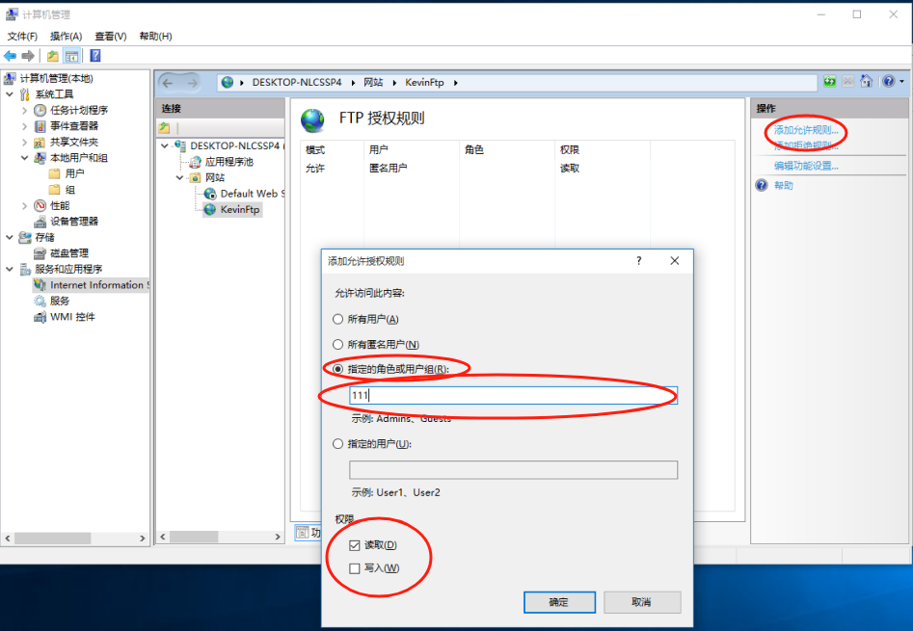The height and width of the screenshot is (631, 913).
Task: Uncheck the Read permission checkbox
Action: tap(355, 545)
